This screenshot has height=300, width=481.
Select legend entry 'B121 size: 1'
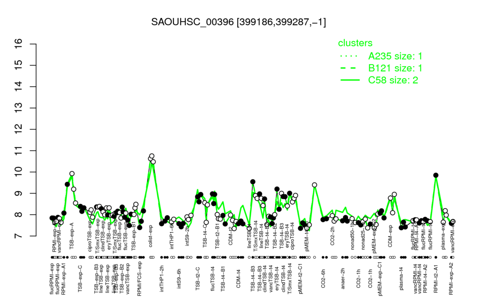(x=395, y=68)
